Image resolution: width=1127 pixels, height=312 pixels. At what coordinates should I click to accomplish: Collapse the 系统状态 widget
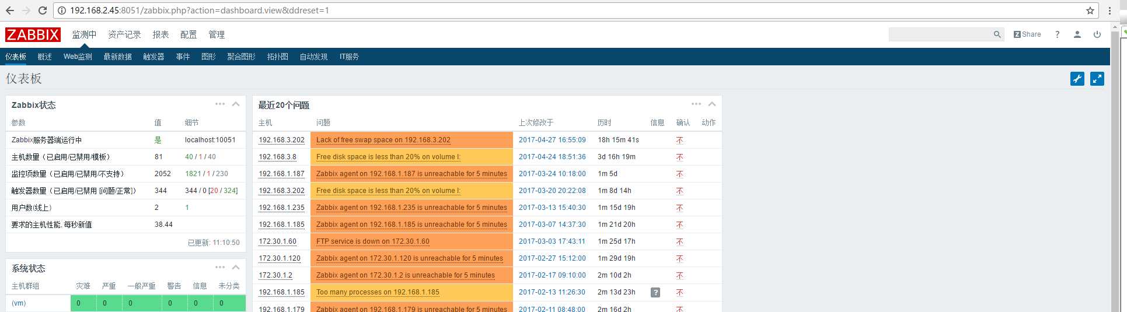(x=236, y=267)
